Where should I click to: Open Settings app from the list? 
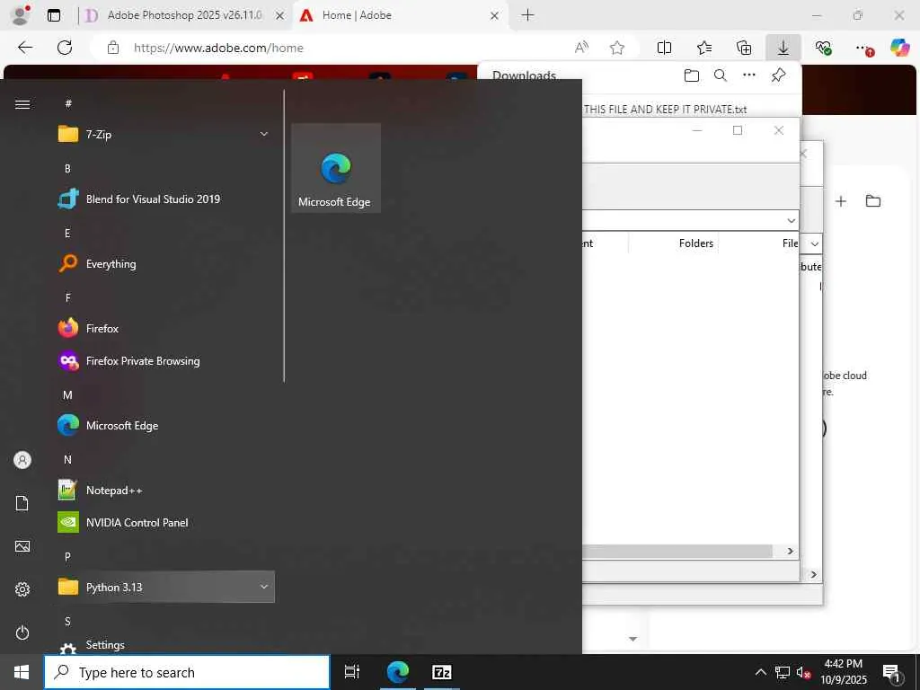click(164, 645)
